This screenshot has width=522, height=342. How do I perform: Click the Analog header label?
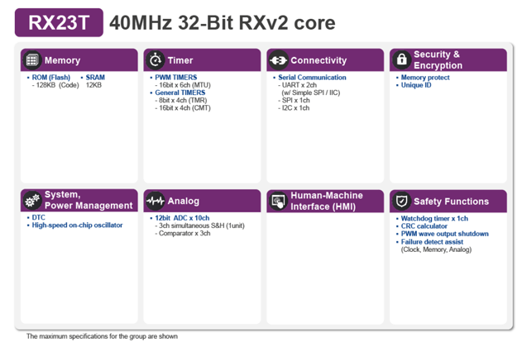183,201
